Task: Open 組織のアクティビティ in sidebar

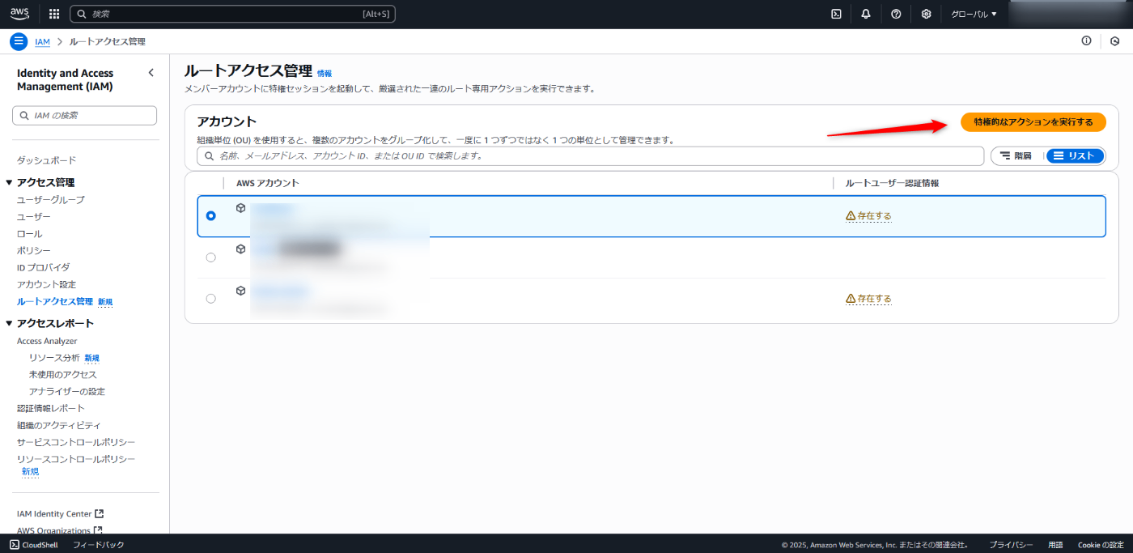Action: (59, 425)
